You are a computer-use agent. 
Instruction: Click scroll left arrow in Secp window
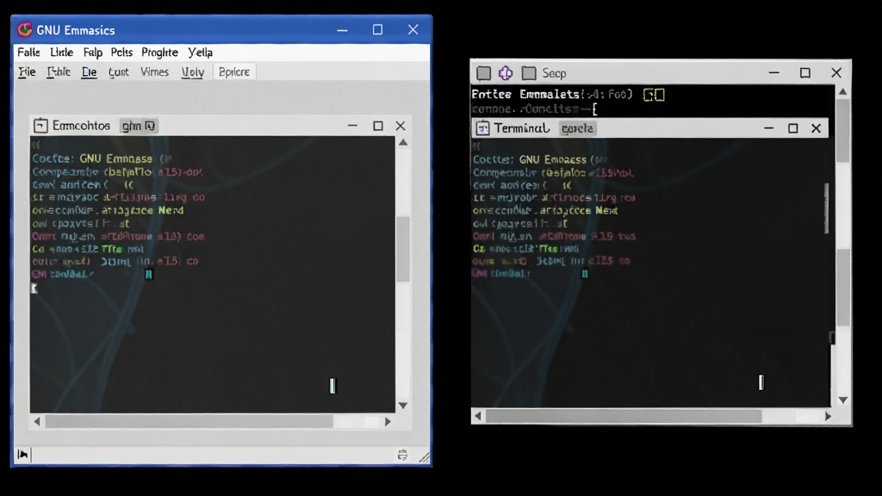478,416
